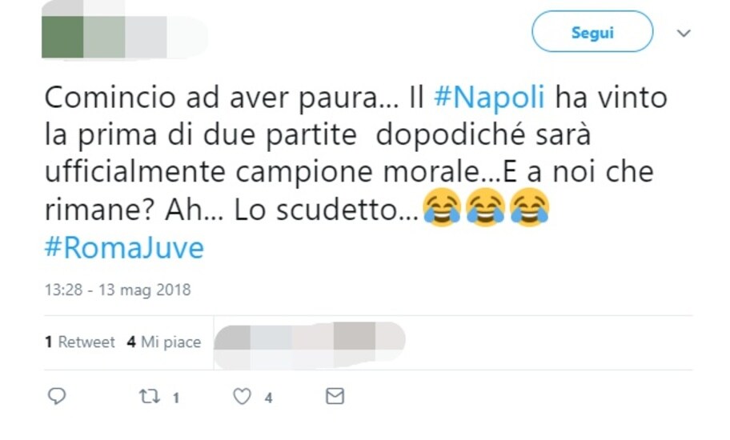Like the tweet with the heart icon

tap(242, 396)
